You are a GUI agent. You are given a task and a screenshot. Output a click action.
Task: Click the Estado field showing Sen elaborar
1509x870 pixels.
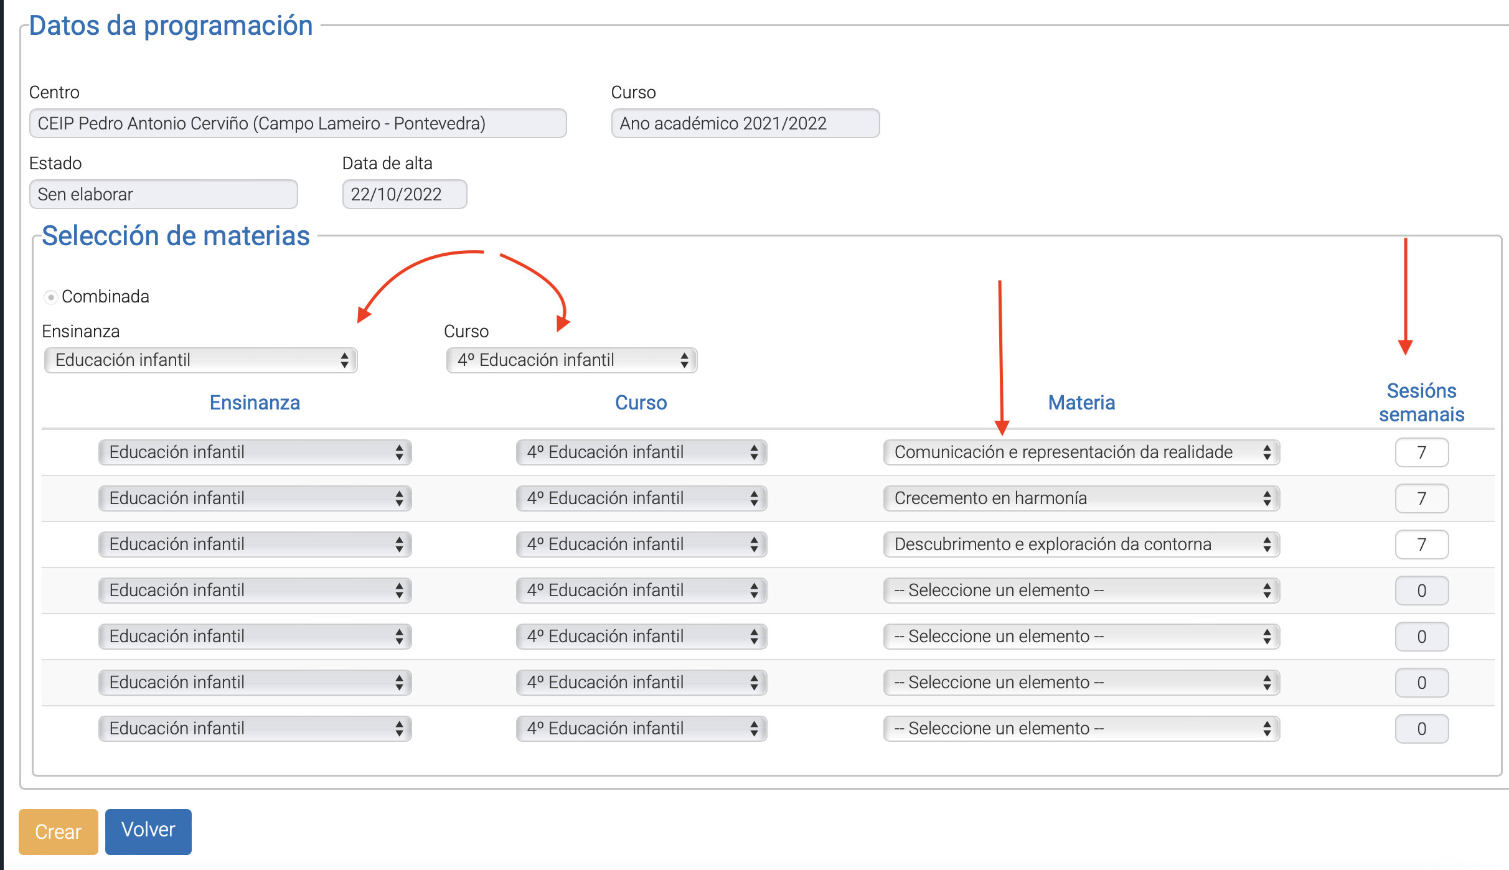coord(163,194)
